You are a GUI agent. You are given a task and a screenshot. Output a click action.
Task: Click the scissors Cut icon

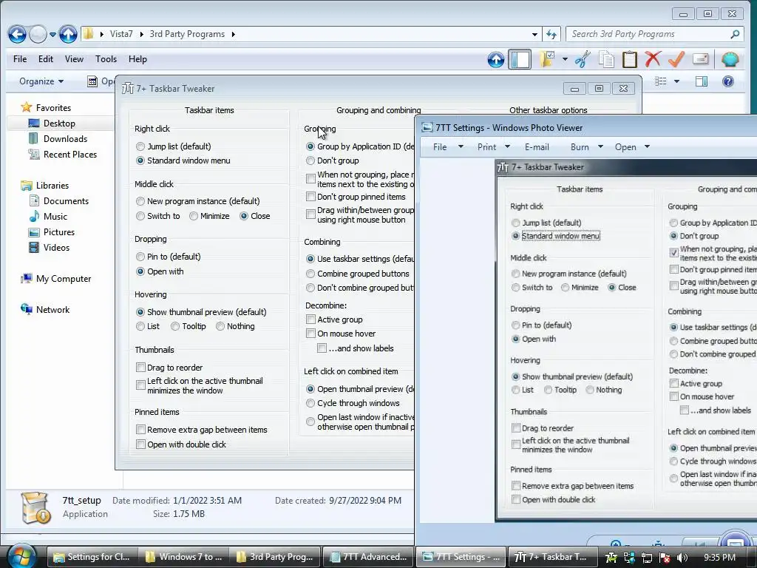583,59
